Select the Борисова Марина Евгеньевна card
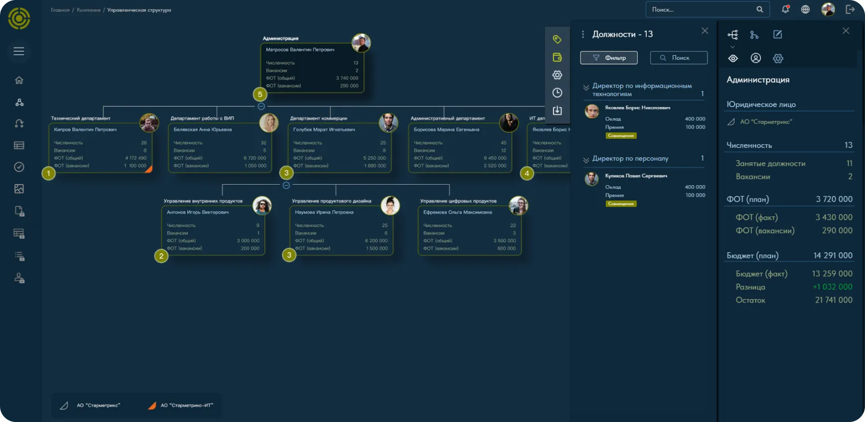The width and height of the screenshot is (865, 422). [x=460, y=148]
